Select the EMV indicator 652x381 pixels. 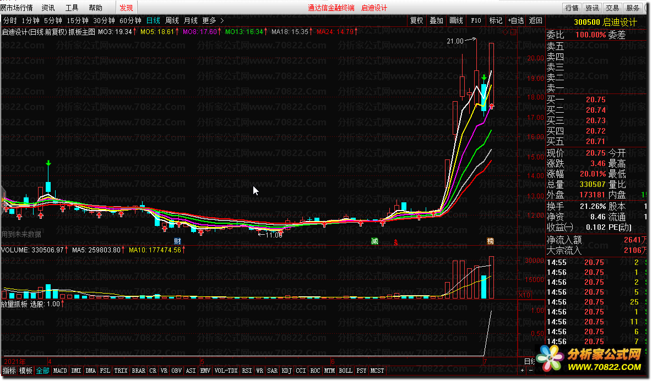[x=205, y=371]
